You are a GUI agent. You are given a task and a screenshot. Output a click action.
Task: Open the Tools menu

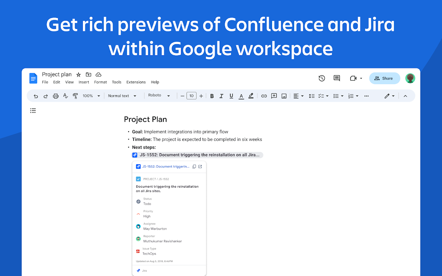pyautogui.click(x=117, y=82)
